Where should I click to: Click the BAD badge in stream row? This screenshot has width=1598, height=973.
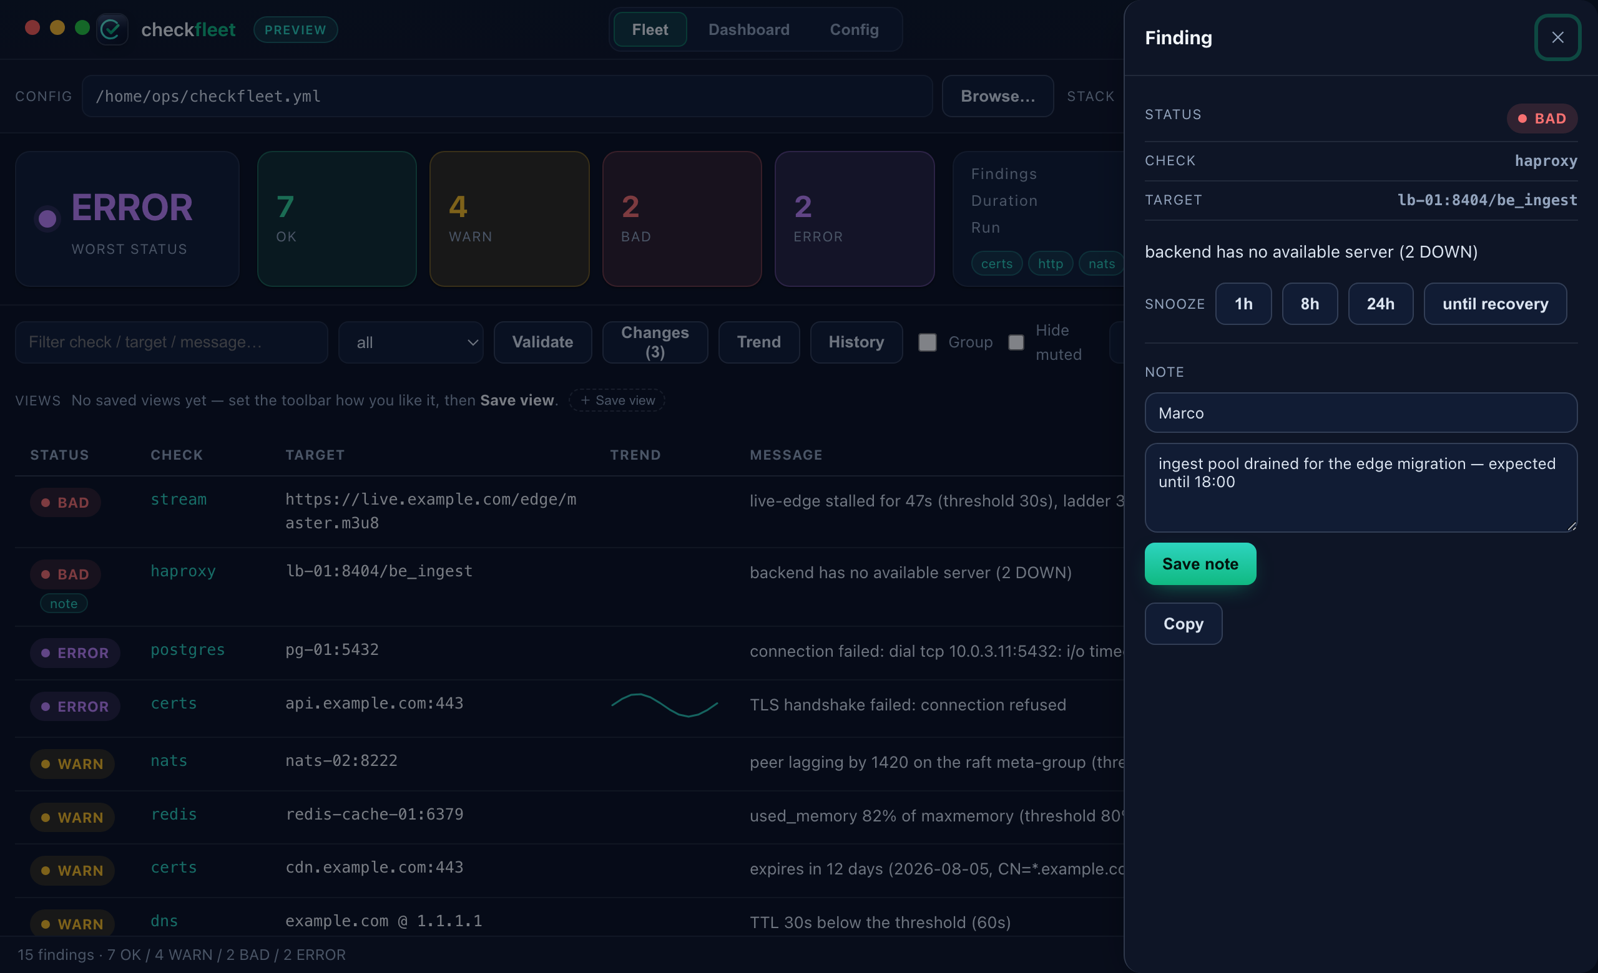65,502
